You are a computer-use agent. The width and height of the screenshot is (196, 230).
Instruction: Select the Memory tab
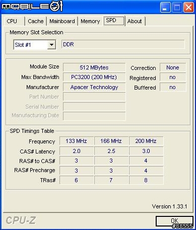[x=90, y=21]
